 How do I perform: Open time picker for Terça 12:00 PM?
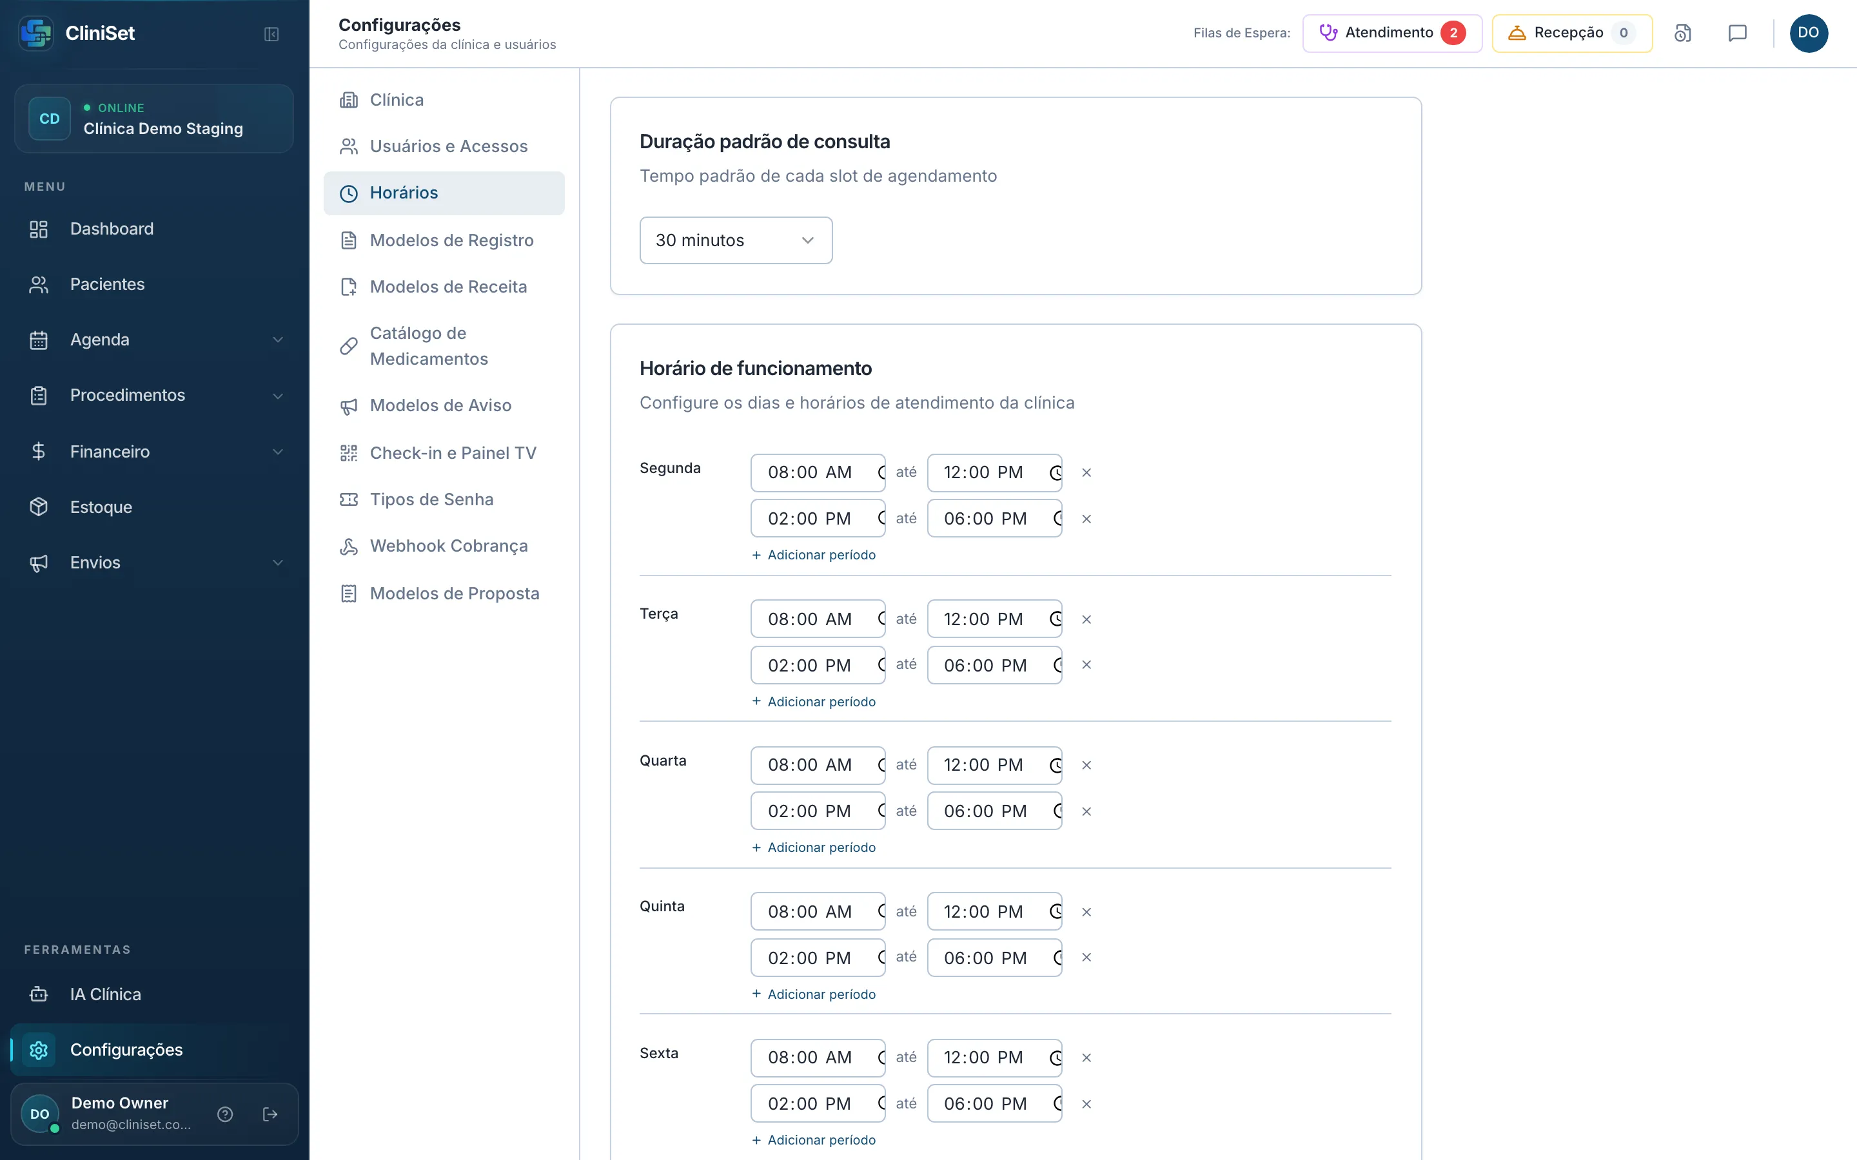[x=1055, y=619]
